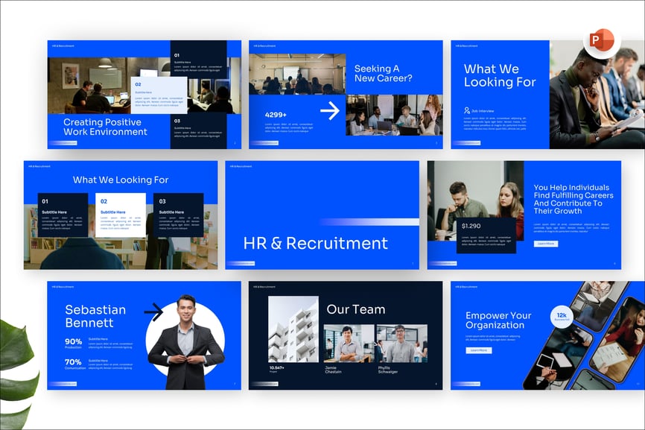Click the white arrow beside 4299+
Viewport: 645px width, 430px height.
coord(329,111)
